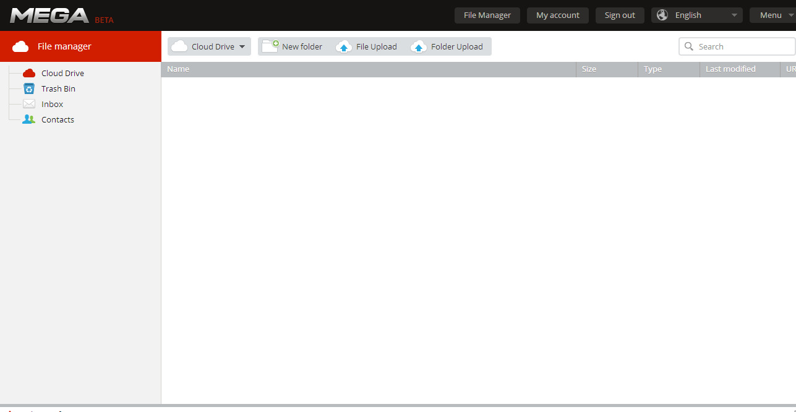Click the MEGA logo
This screenshot has width=796, height=412.
coord(49,14)
